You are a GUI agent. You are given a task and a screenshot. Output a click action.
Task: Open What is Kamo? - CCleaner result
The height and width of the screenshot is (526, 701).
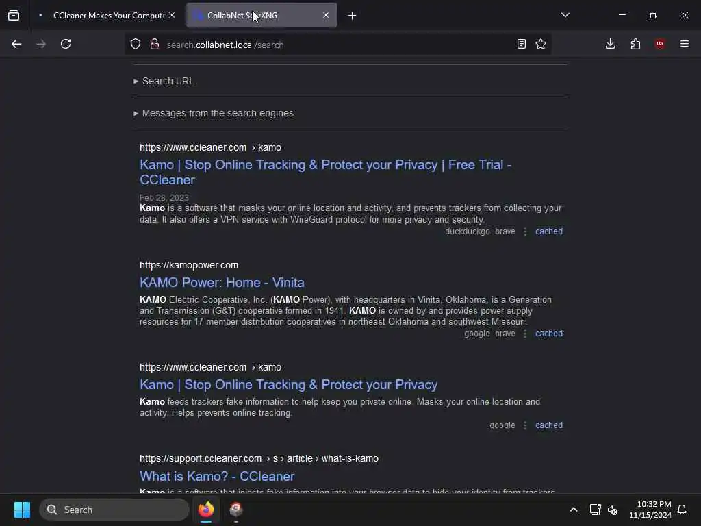[x=217, y=477]
